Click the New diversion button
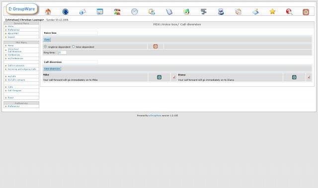The image size is (318, 188). [52, 69]
